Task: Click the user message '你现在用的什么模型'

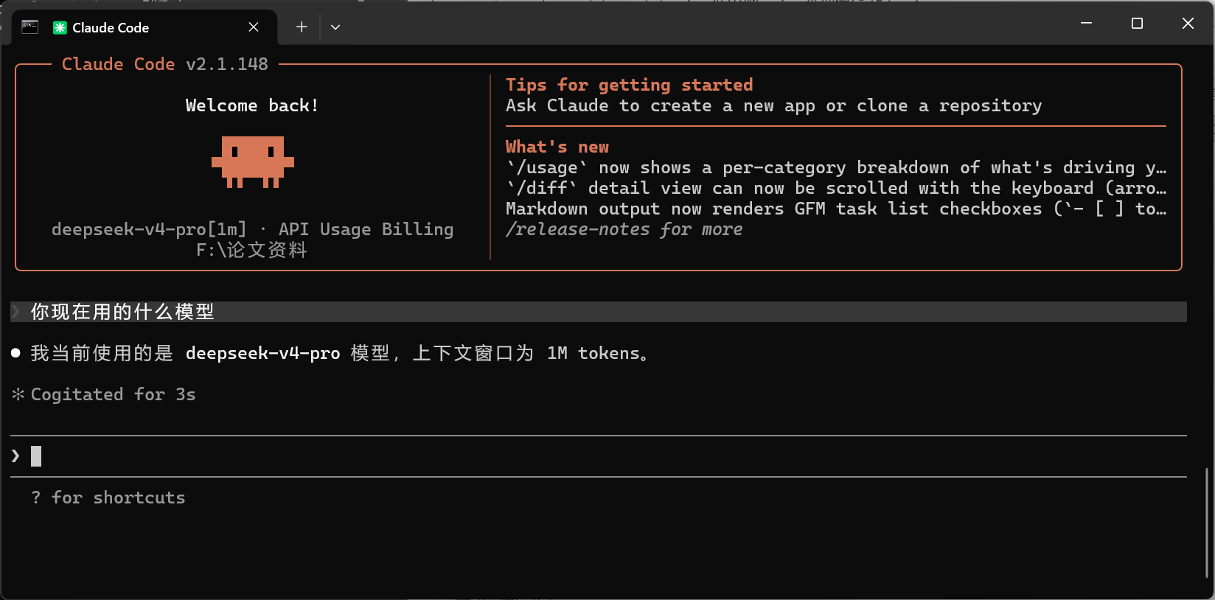Action: tap(122, 312)
